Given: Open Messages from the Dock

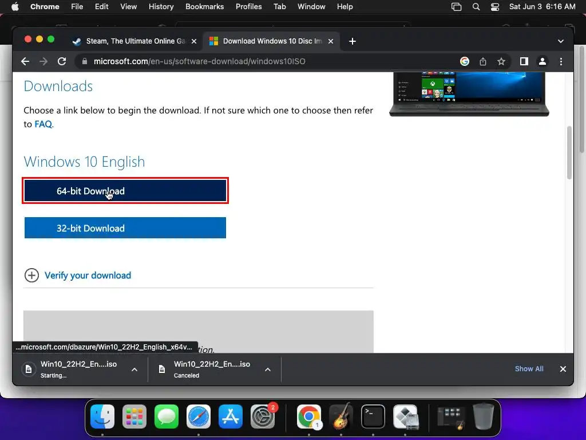Looking at the screenshot, I should point(167,417).
